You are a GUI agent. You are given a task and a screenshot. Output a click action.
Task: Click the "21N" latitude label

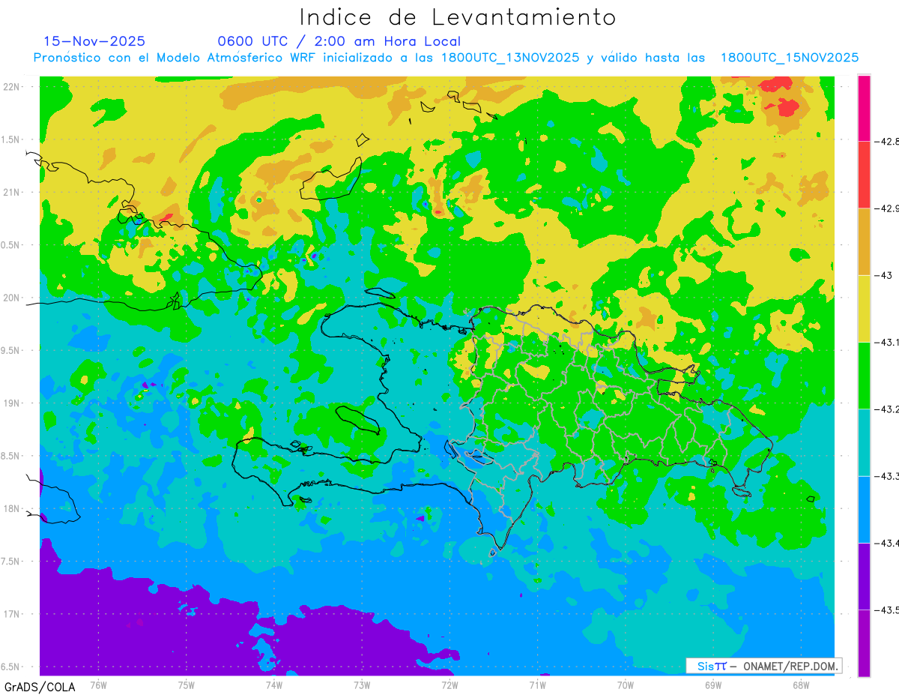pyautogui.click(x=13, y=192)
